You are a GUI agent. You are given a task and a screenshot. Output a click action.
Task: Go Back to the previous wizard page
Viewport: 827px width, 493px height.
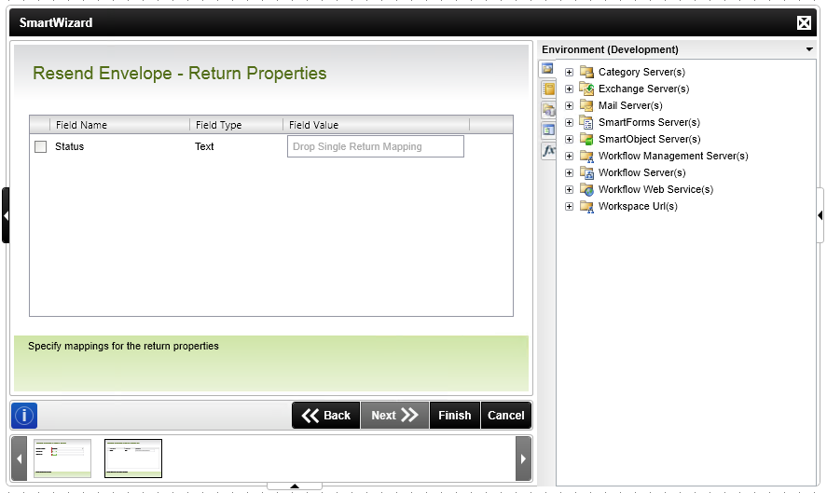(326, 416)
